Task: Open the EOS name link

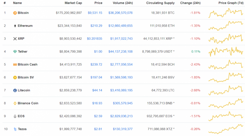Action: click(x=21, y=116)
